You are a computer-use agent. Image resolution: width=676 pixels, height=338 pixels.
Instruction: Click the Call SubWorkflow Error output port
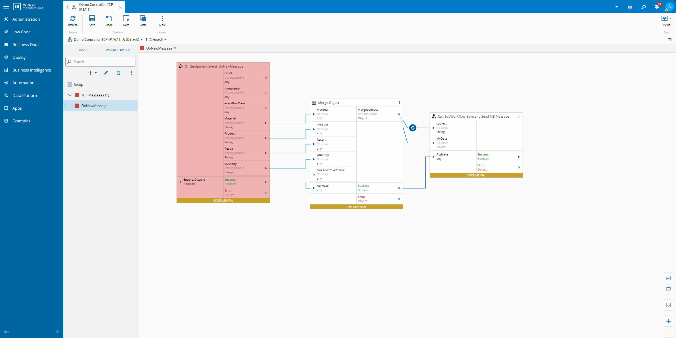(519, 167)
